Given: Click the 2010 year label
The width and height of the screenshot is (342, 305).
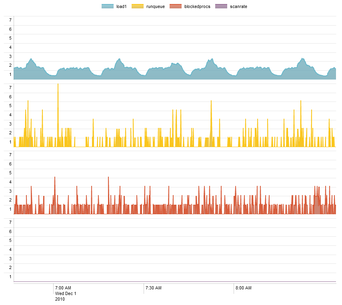Looking at the screenshot, I should click(60, 299).
